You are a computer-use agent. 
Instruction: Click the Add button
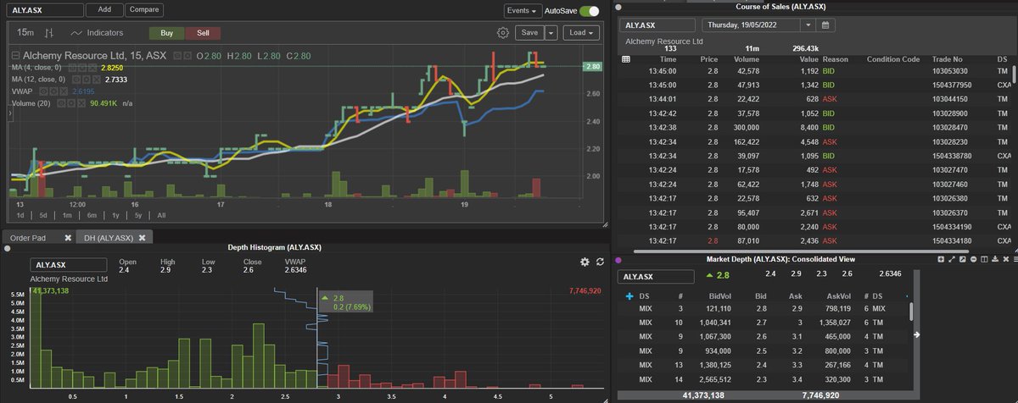[x=104, y=10]
